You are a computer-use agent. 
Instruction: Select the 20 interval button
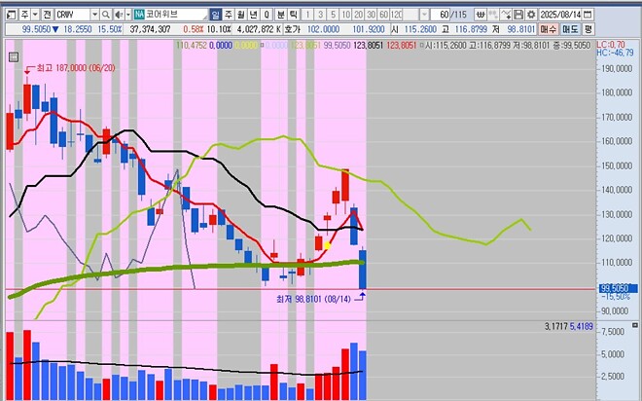[x=358, y=15]
